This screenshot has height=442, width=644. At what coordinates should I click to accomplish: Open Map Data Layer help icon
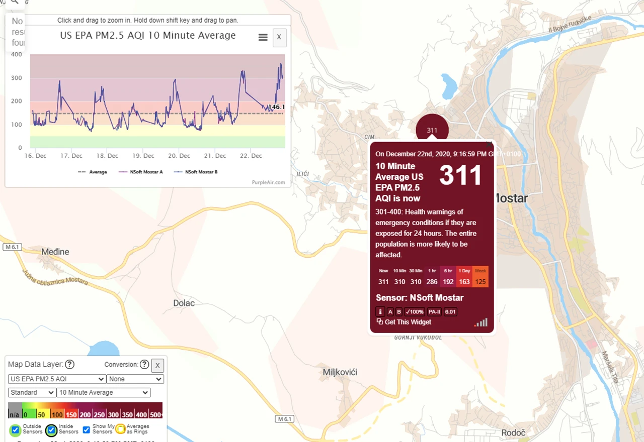[70, 365]
